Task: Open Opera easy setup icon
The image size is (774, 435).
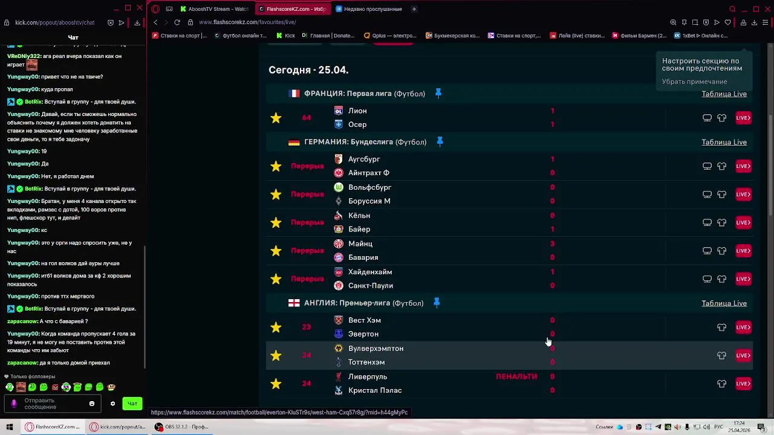Action: click(x=765, y=22)
